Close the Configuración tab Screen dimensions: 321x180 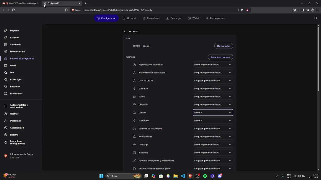point(79,3)
